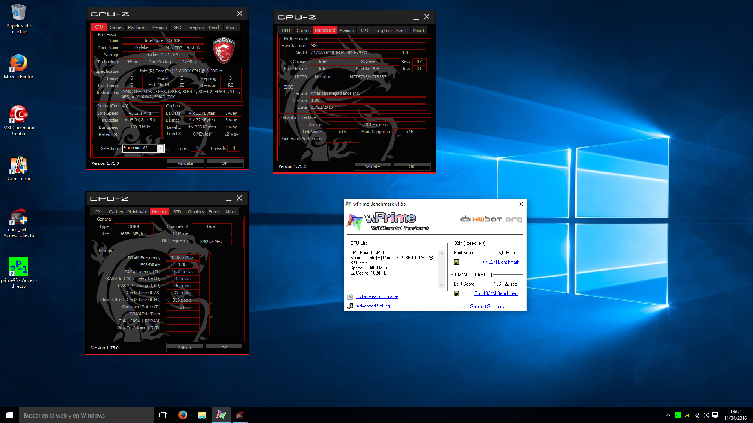Open the Action Center notifications icon
753x423 pixels.
pyautogui.click(x=715, y=415)
